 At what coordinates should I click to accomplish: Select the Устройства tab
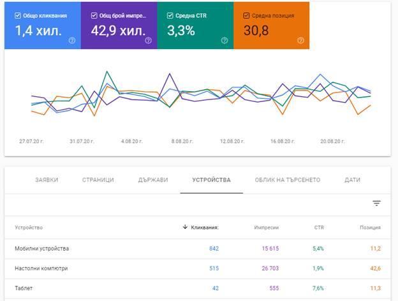click(212, 180)
